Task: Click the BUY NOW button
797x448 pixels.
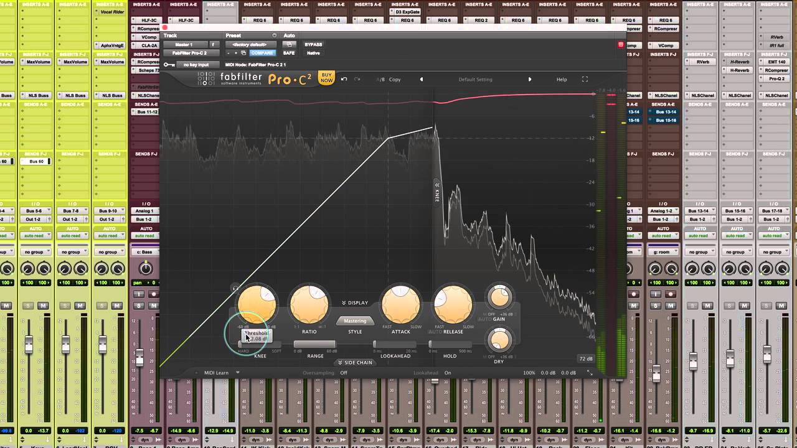Action: (326, 78)
